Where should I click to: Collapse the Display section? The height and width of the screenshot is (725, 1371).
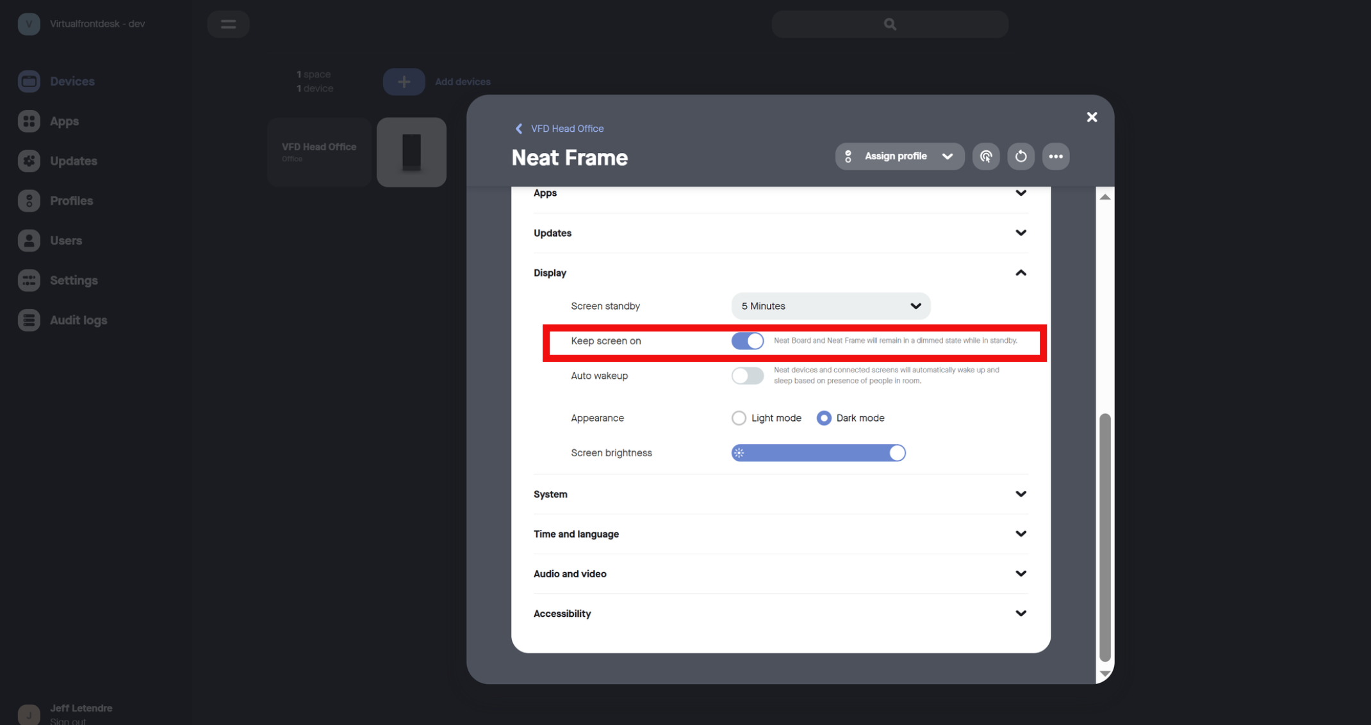[x=1020, y=273]
